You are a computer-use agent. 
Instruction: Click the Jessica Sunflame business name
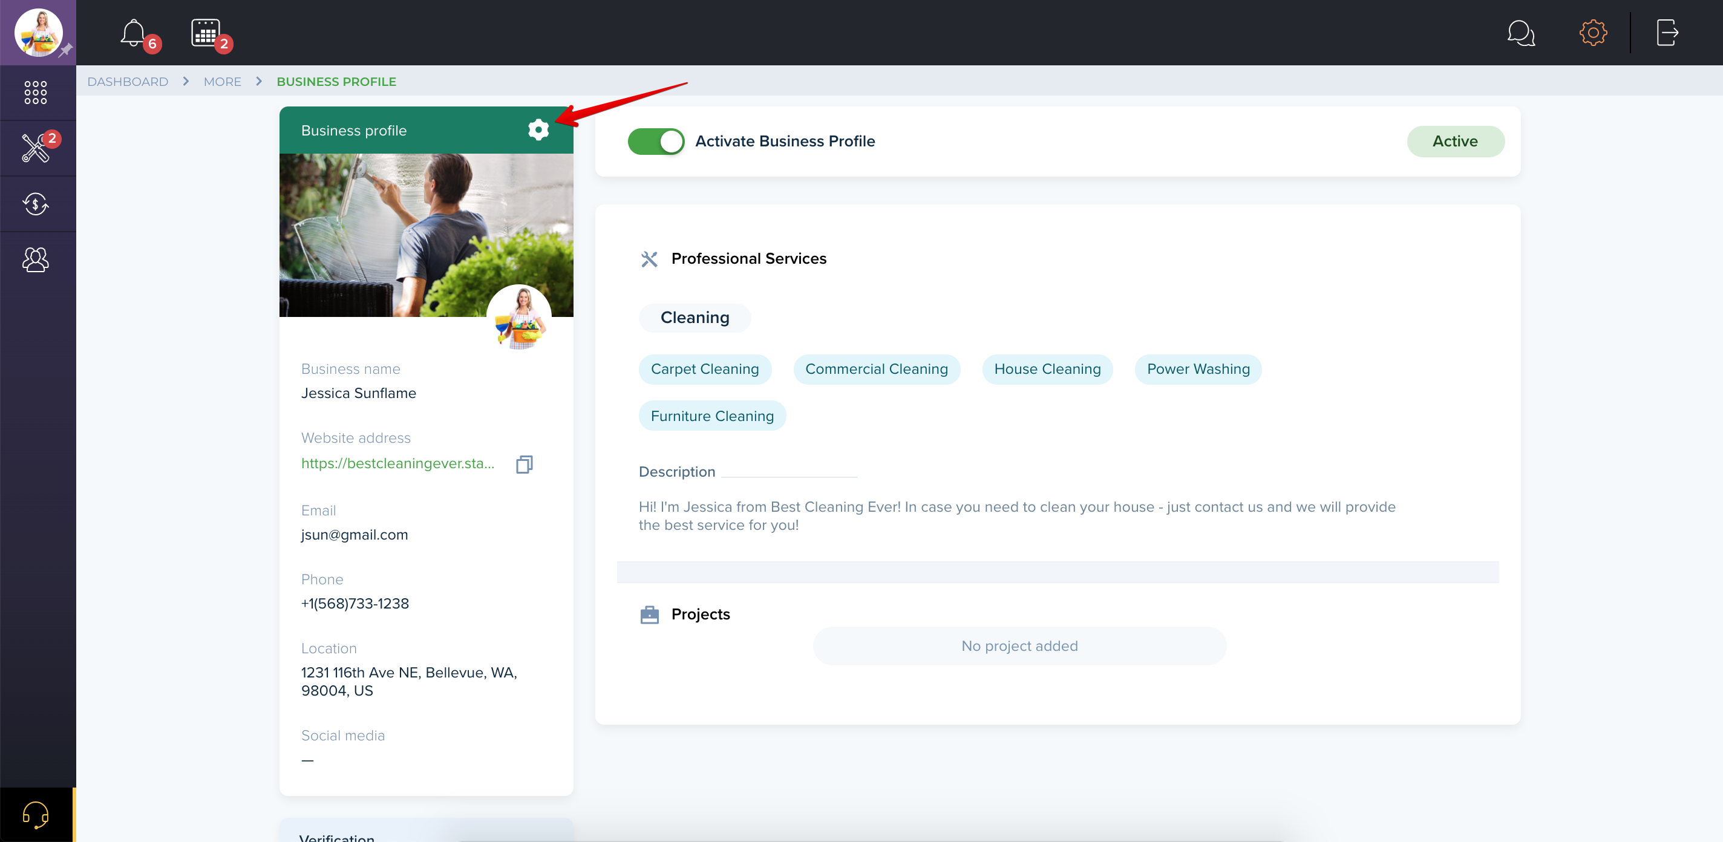[x=358, y=393]
